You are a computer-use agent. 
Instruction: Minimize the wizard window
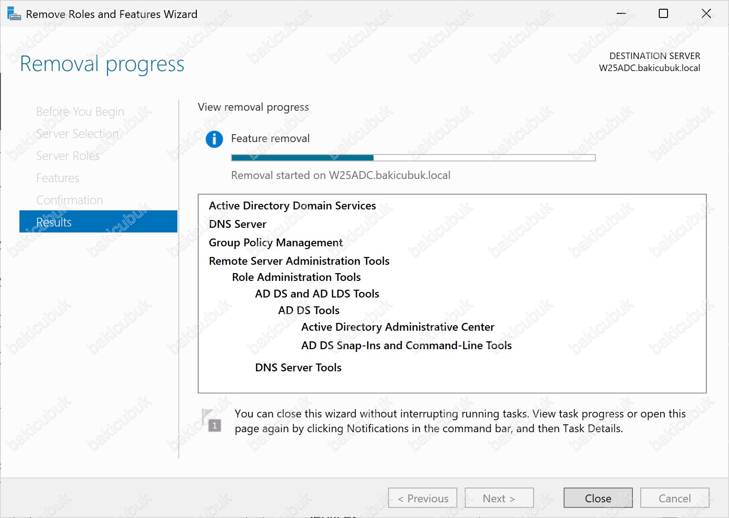pos(621,13)
